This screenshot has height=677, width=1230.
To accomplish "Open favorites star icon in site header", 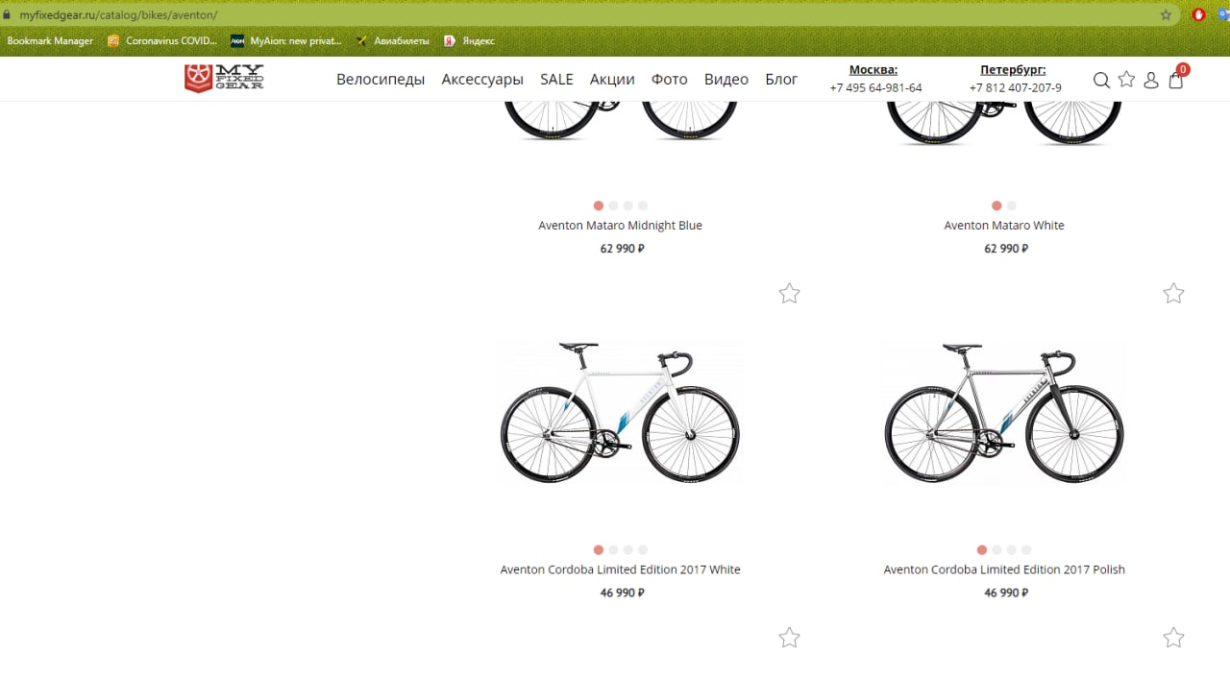I will (x=1126, y=79).
